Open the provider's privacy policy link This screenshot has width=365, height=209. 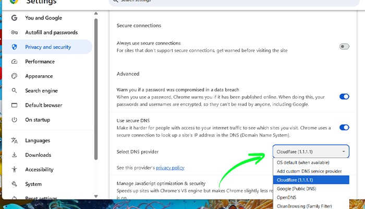tap(170, 168)
